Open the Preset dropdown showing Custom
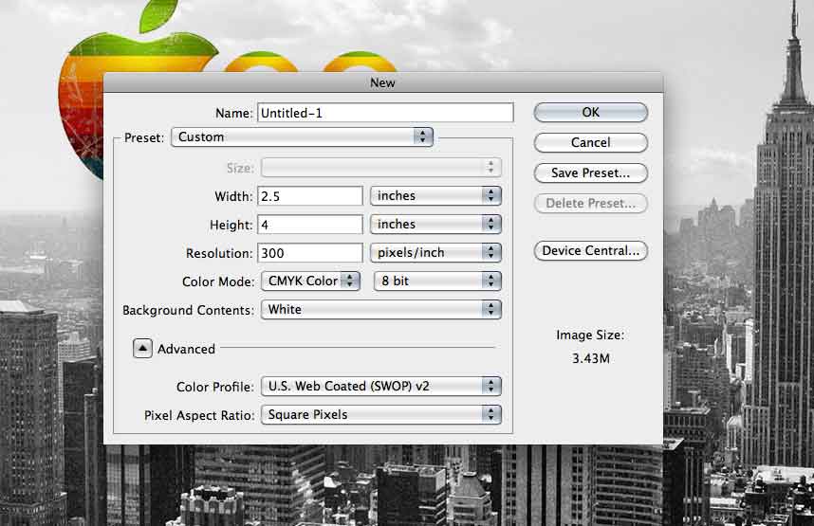814x526 pixels. click(302, 136)
